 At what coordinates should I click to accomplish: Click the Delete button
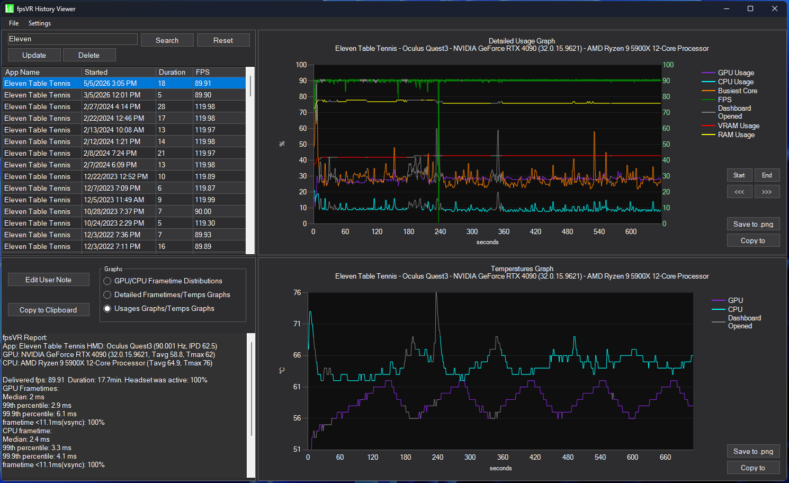(89, 55)
